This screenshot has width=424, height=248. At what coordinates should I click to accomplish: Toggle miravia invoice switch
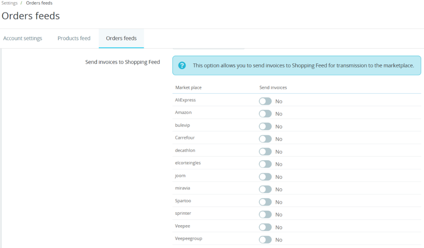265,189
